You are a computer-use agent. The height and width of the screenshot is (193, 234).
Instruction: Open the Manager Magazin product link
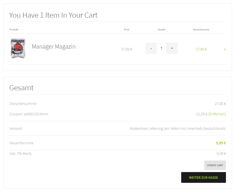pyautogui.click(x=54, y=47)
